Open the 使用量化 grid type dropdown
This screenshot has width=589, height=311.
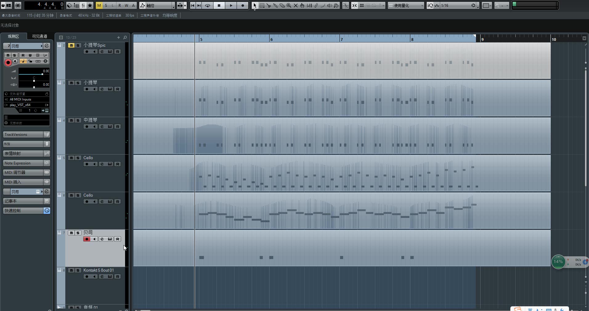[x=406, y=6]
